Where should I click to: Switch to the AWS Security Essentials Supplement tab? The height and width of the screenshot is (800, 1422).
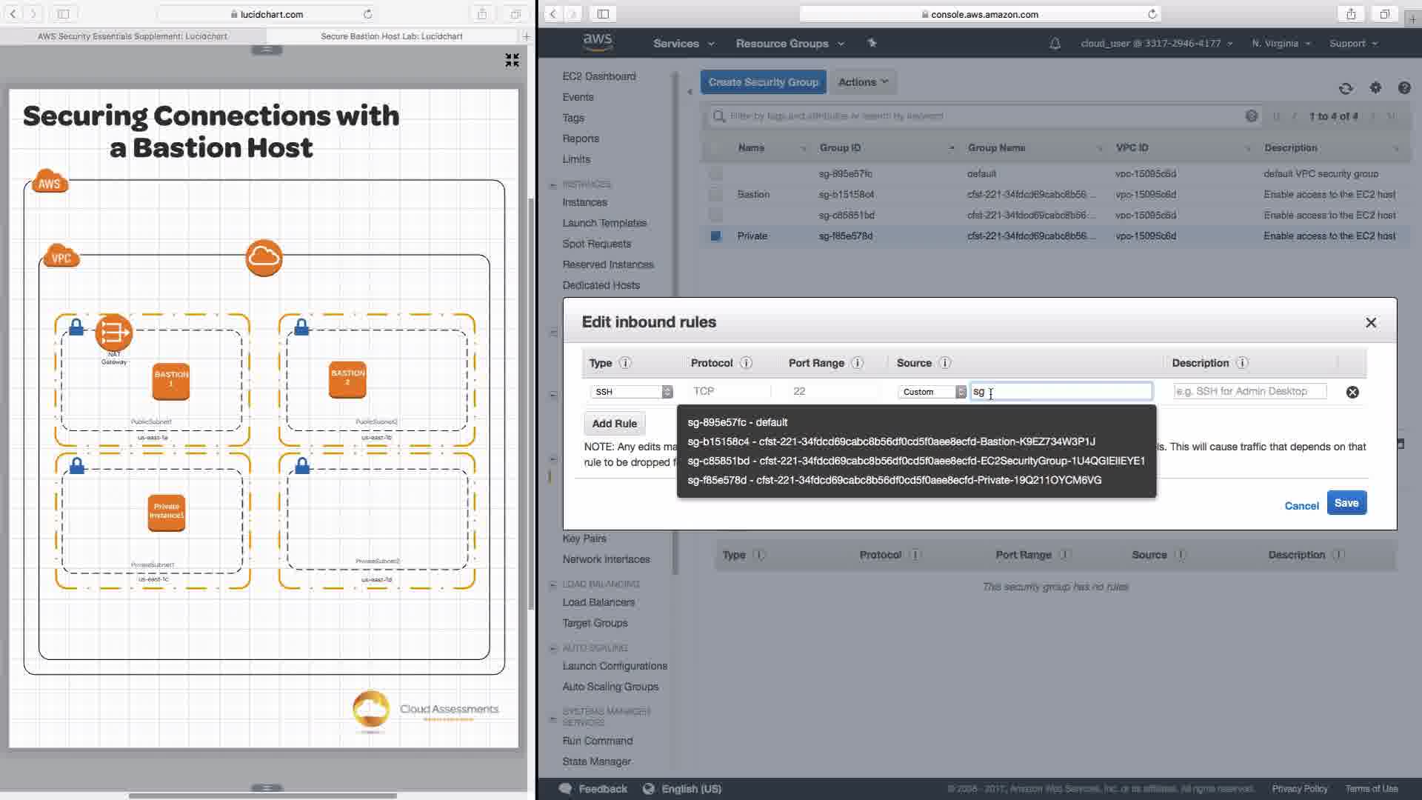point(133,36)
